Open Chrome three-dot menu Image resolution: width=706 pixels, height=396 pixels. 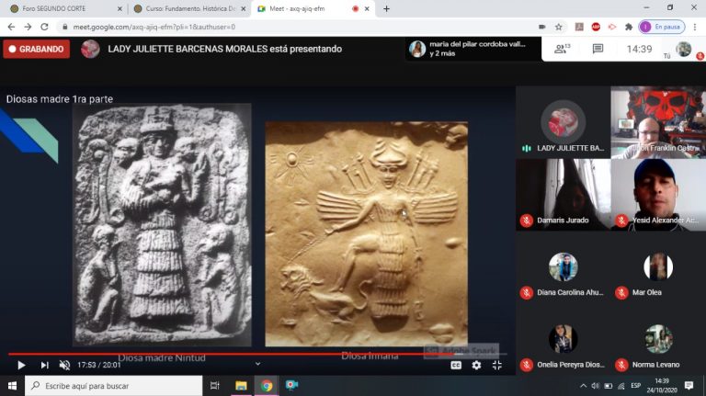695,27
